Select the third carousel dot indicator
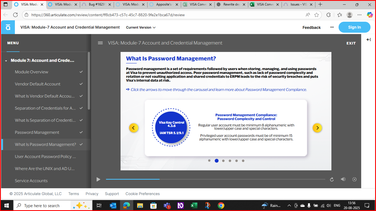 point(223,161)
